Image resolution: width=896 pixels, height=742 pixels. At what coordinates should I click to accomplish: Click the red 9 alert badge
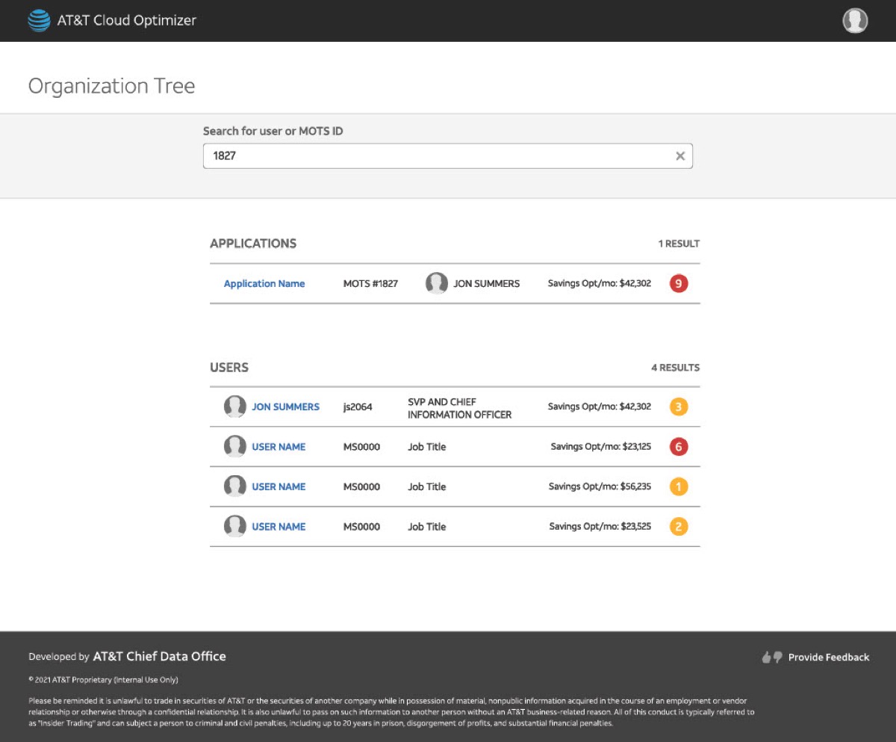point(679,283)
